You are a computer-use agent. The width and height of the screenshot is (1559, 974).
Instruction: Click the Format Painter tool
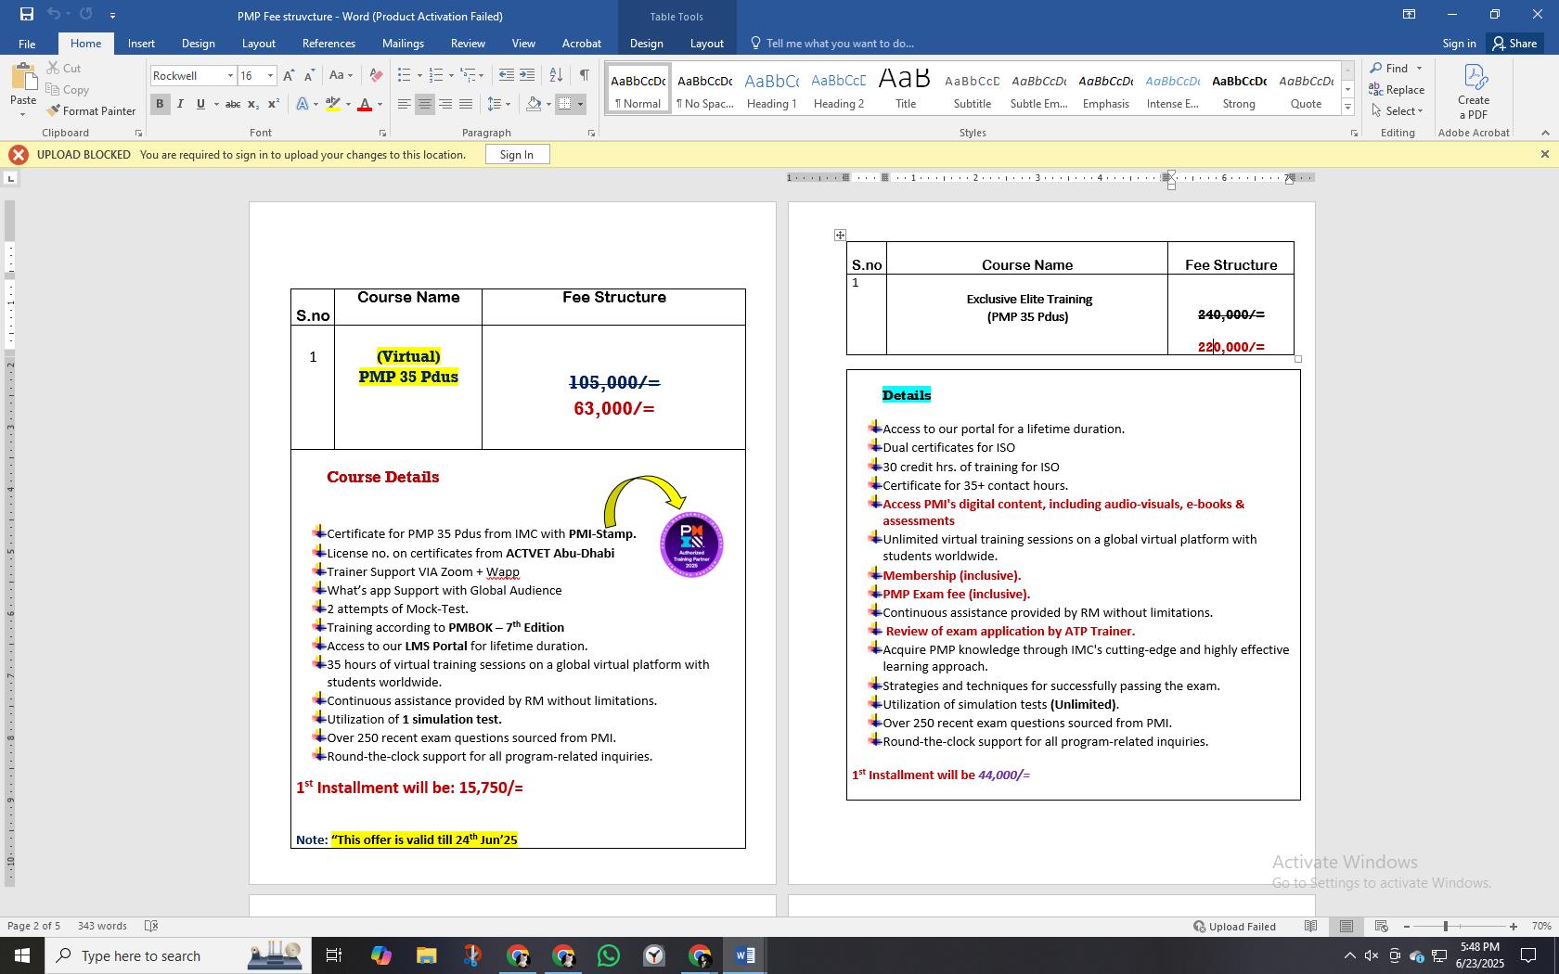point(91,110)
